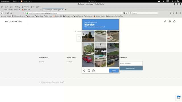Open the Kali Tools bookmark
The width and height of the screenshot is (182, 102).
tap(48, 16)
